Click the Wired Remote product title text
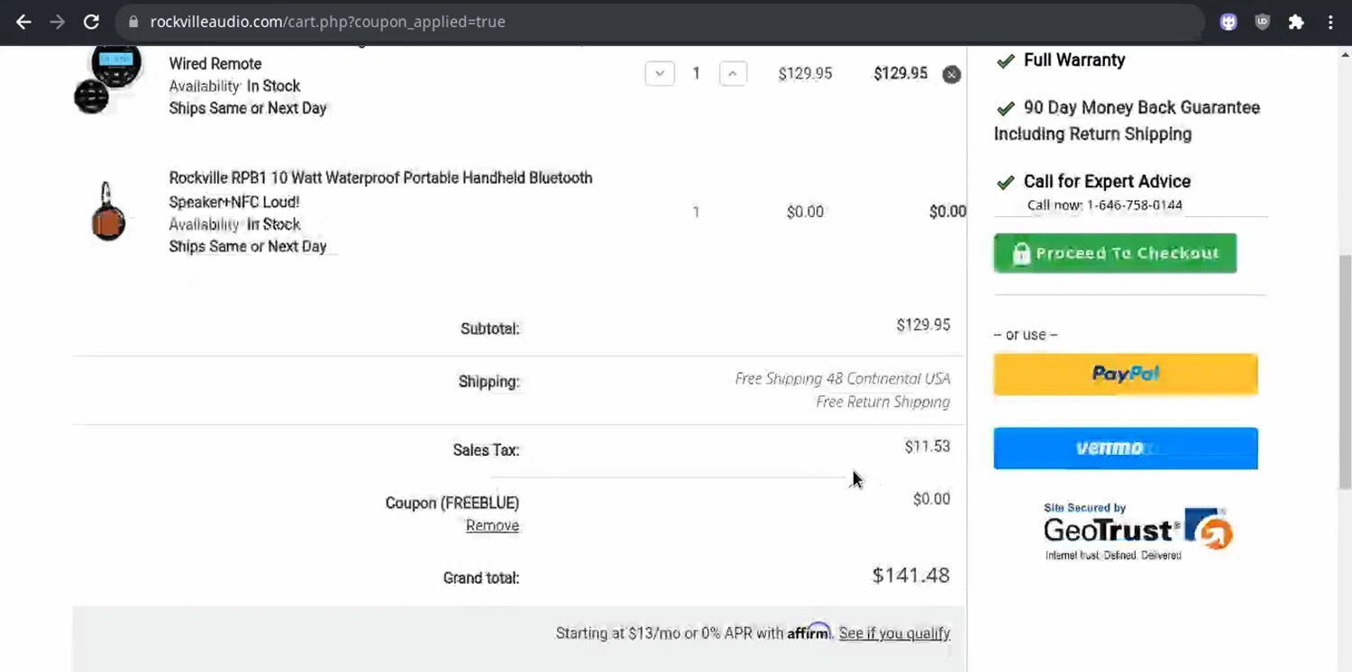1352x672 pixels. (215, 64)
